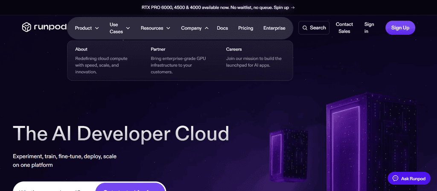This screenshot has height=191, width=437.
Task: Click the small purple server tower graphic
Action: 289,155
